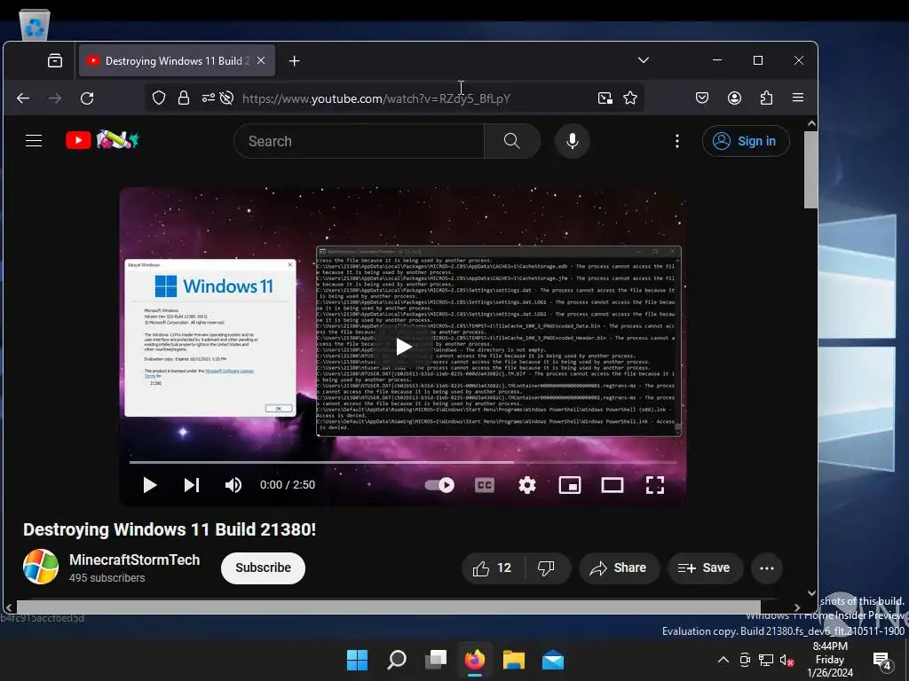
Task: Enable the miniplayer
Action: [x=570, y=485]
